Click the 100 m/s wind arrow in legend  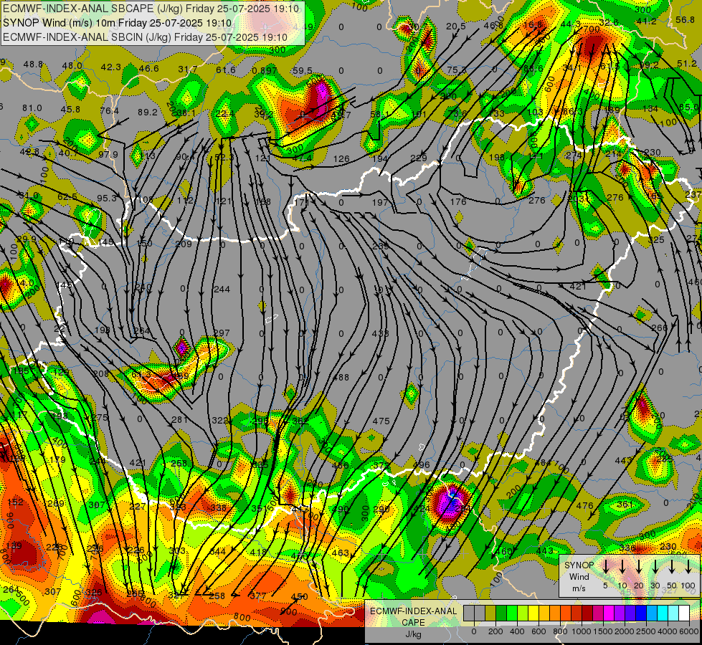click(x=688, y=566)
